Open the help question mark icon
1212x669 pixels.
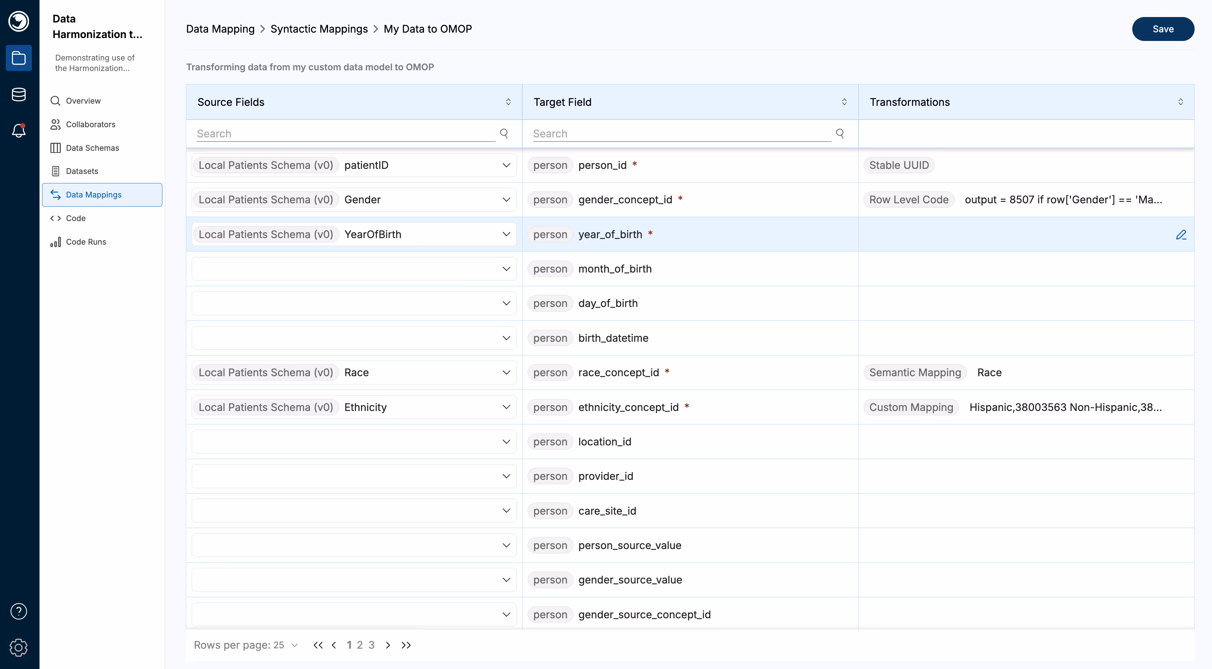19,611
